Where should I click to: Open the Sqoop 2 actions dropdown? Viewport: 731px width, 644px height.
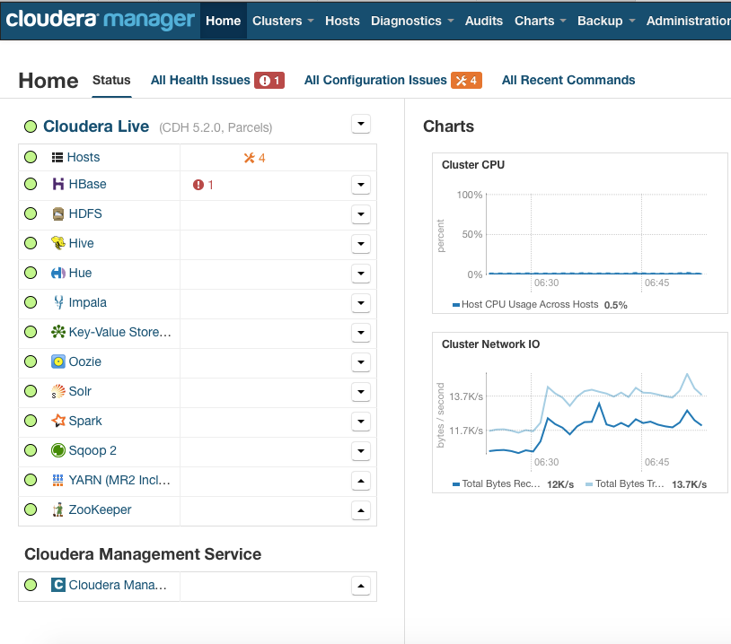point(361,451)
